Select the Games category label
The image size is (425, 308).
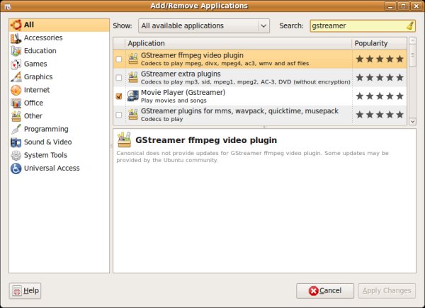(x=35, y=64)
